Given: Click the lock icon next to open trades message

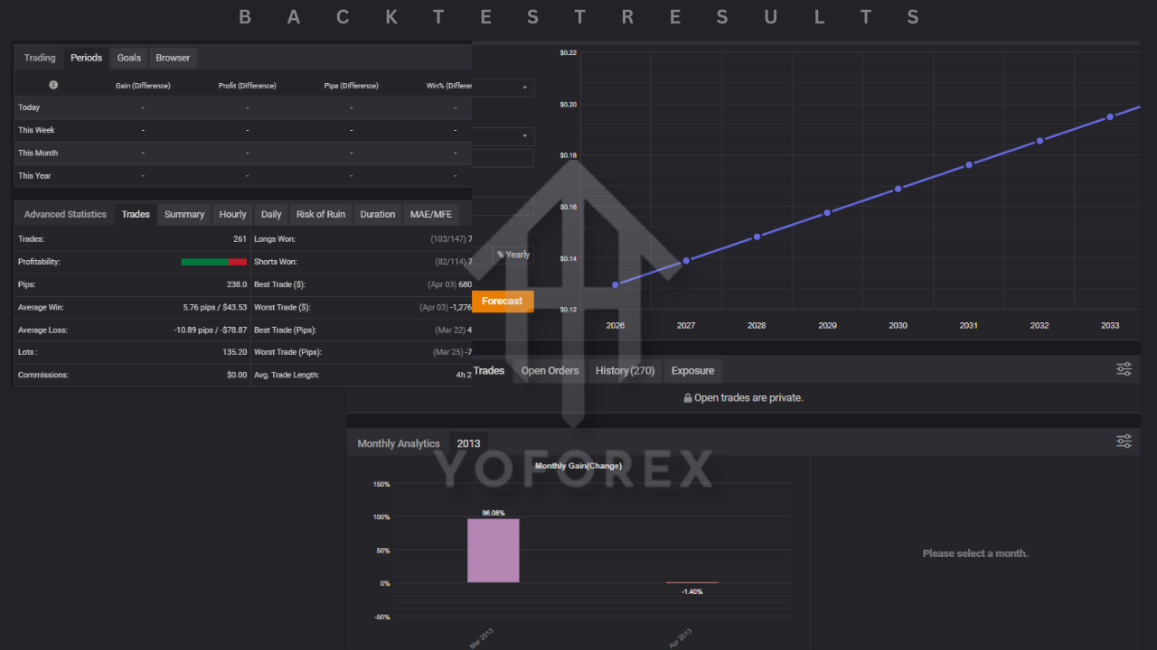Looking at the screenshot, I should point(688,398).
